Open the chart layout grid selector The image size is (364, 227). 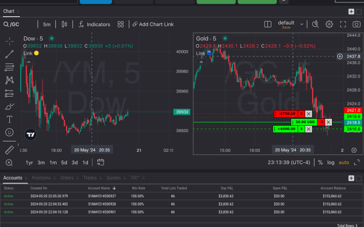click(121, 24)
